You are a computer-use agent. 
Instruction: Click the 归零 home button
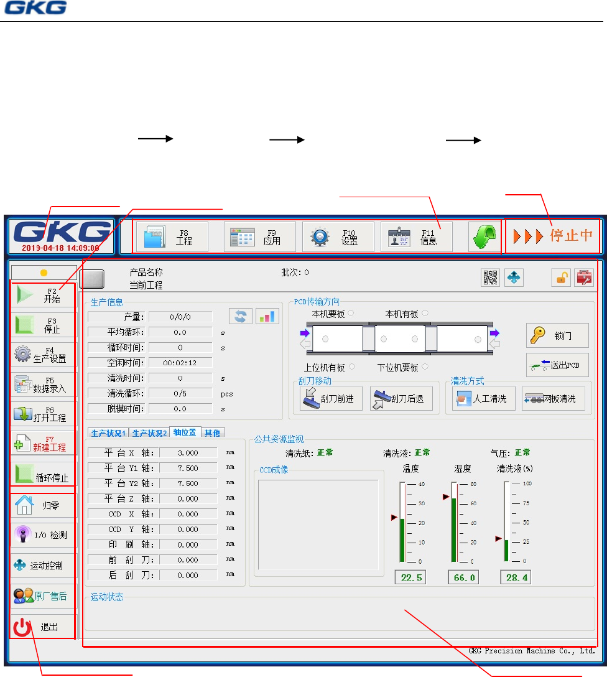pyautogui.click(x=43, y=506)
